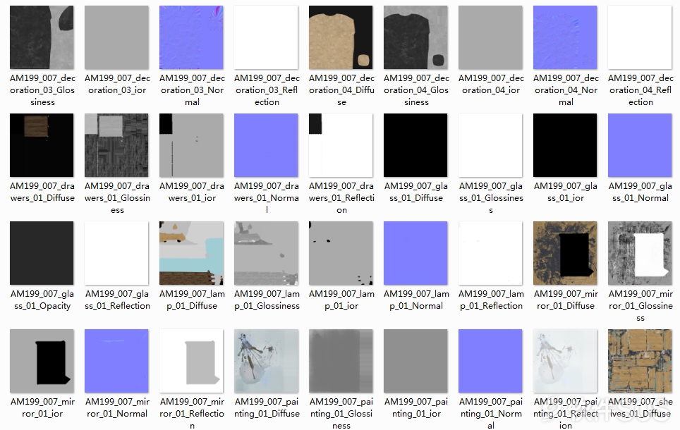Click the filename AM199_007_drawers_01_ior
Screen dimensions: 680x430
[x=192, y=192]
